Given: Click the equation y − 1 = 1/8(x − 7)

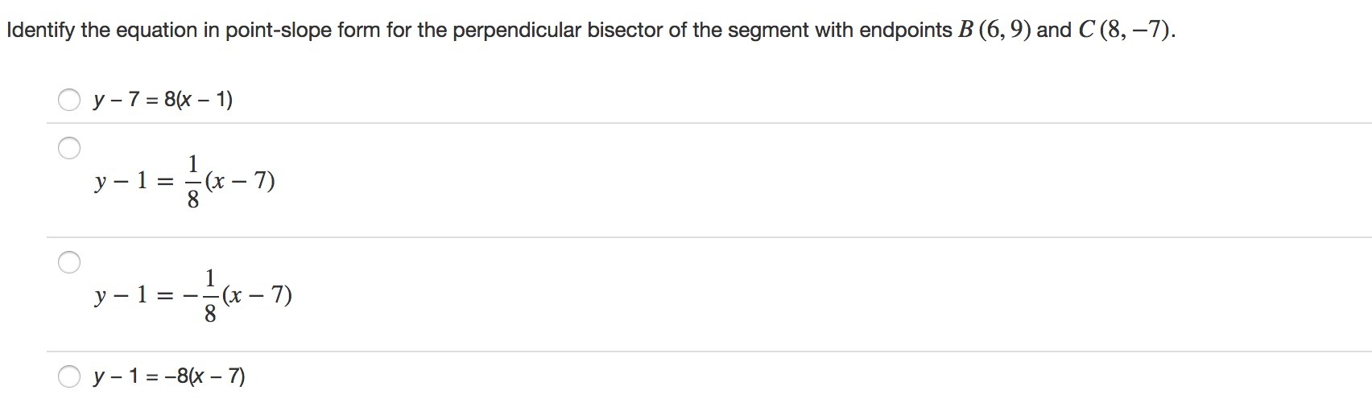Looking at the screenshot, I should pyautogui.click(x=184, y=183).
